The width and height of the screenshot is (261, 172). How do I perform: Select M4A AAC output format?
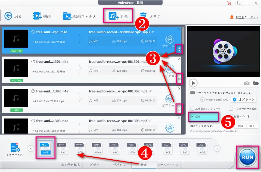point(63,148)
